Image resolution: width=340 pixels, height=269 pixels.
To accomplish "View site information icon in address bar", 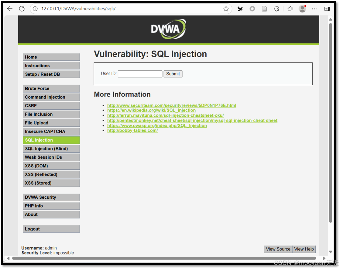I will (x=35, y=9).
